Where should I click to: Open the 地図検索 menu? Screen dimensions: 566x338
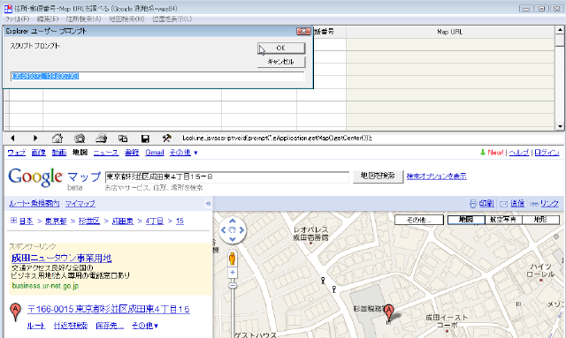(x=126, y=19)
